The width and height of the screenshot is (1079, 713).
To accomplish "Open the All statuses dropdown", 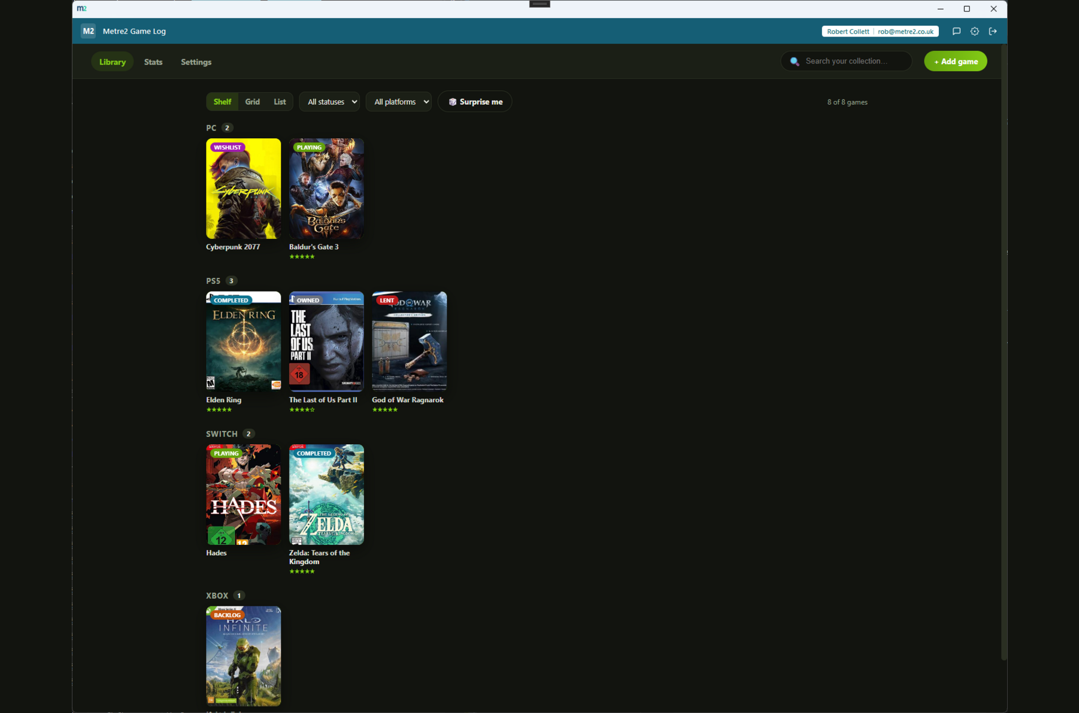I will click(330, 102).
